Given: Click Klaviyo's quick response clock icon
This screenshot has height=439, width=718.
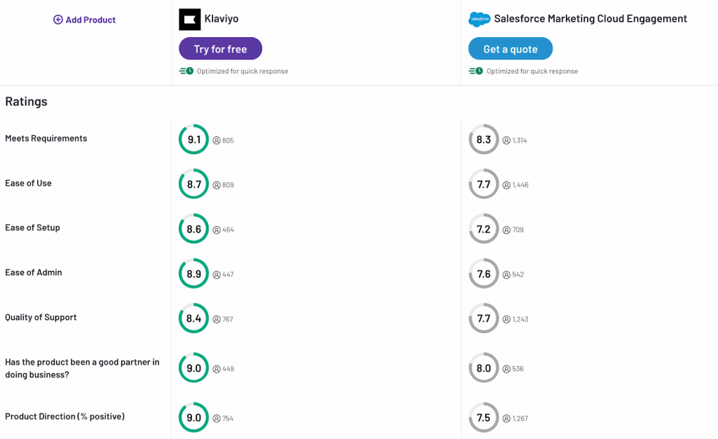Looking at the screenshot, I should (186, 71).
